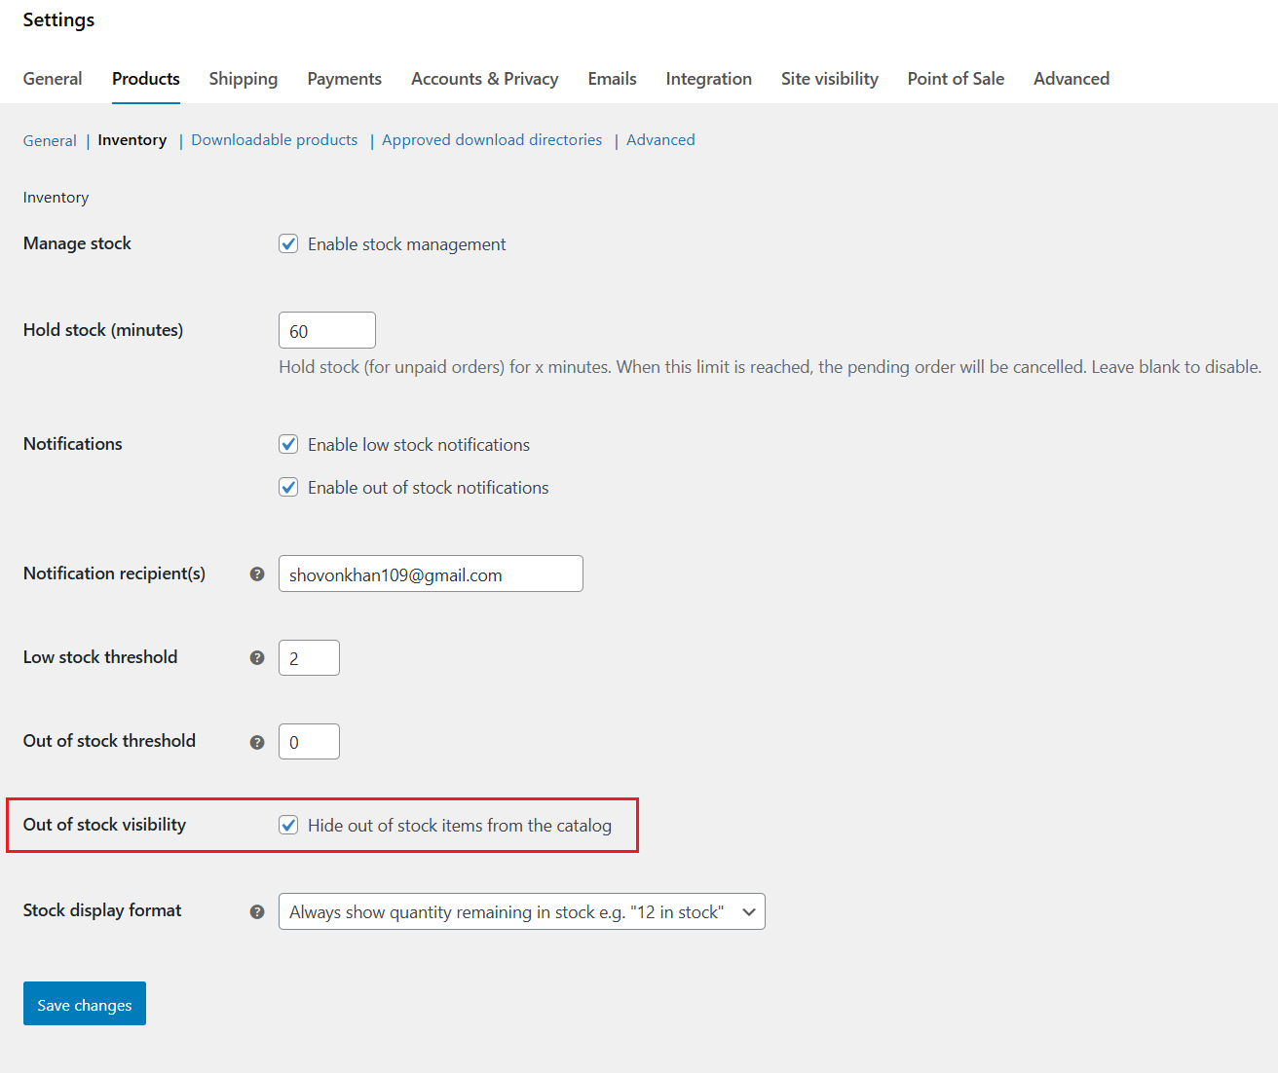
Task: Switch to the Shipping tab
Action: (x=243, y=79)
